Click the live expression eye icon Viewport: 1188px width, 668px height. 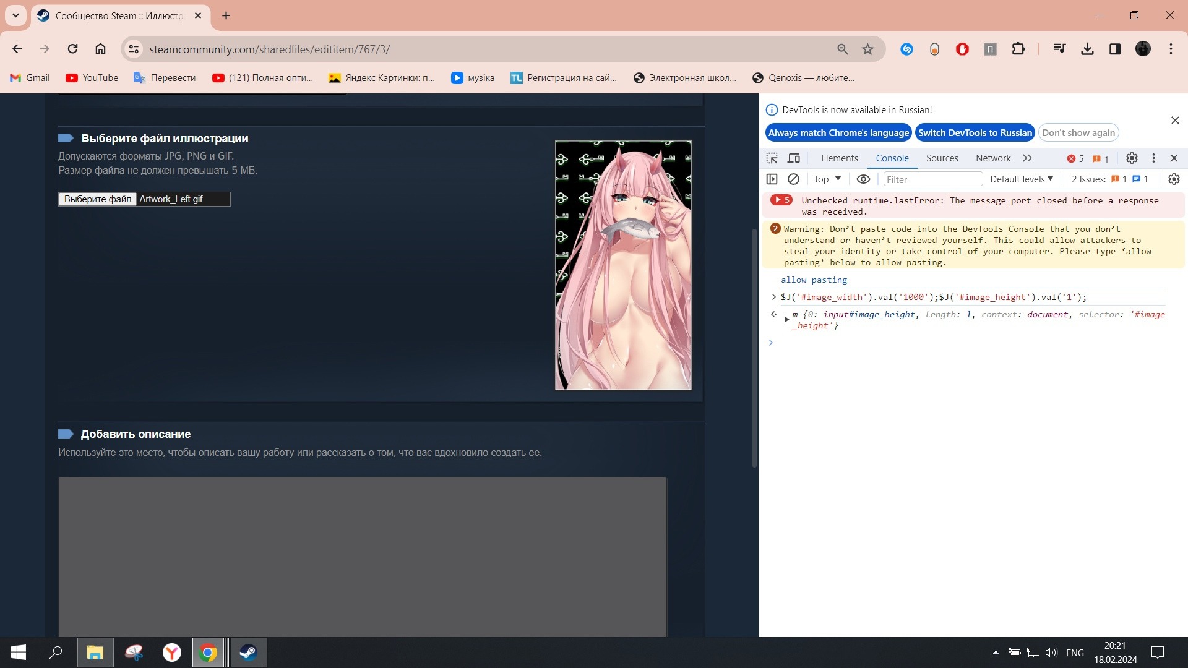coord(863,179)
